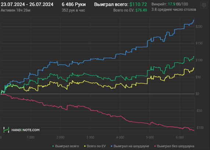
Task: Click the $0 y-axis label
Action: tap(197, 94)
